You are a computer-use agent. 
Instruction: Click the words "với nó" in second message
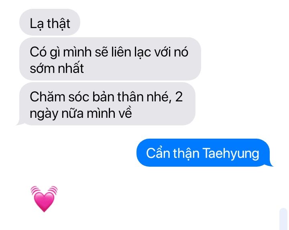coord(171,52)
